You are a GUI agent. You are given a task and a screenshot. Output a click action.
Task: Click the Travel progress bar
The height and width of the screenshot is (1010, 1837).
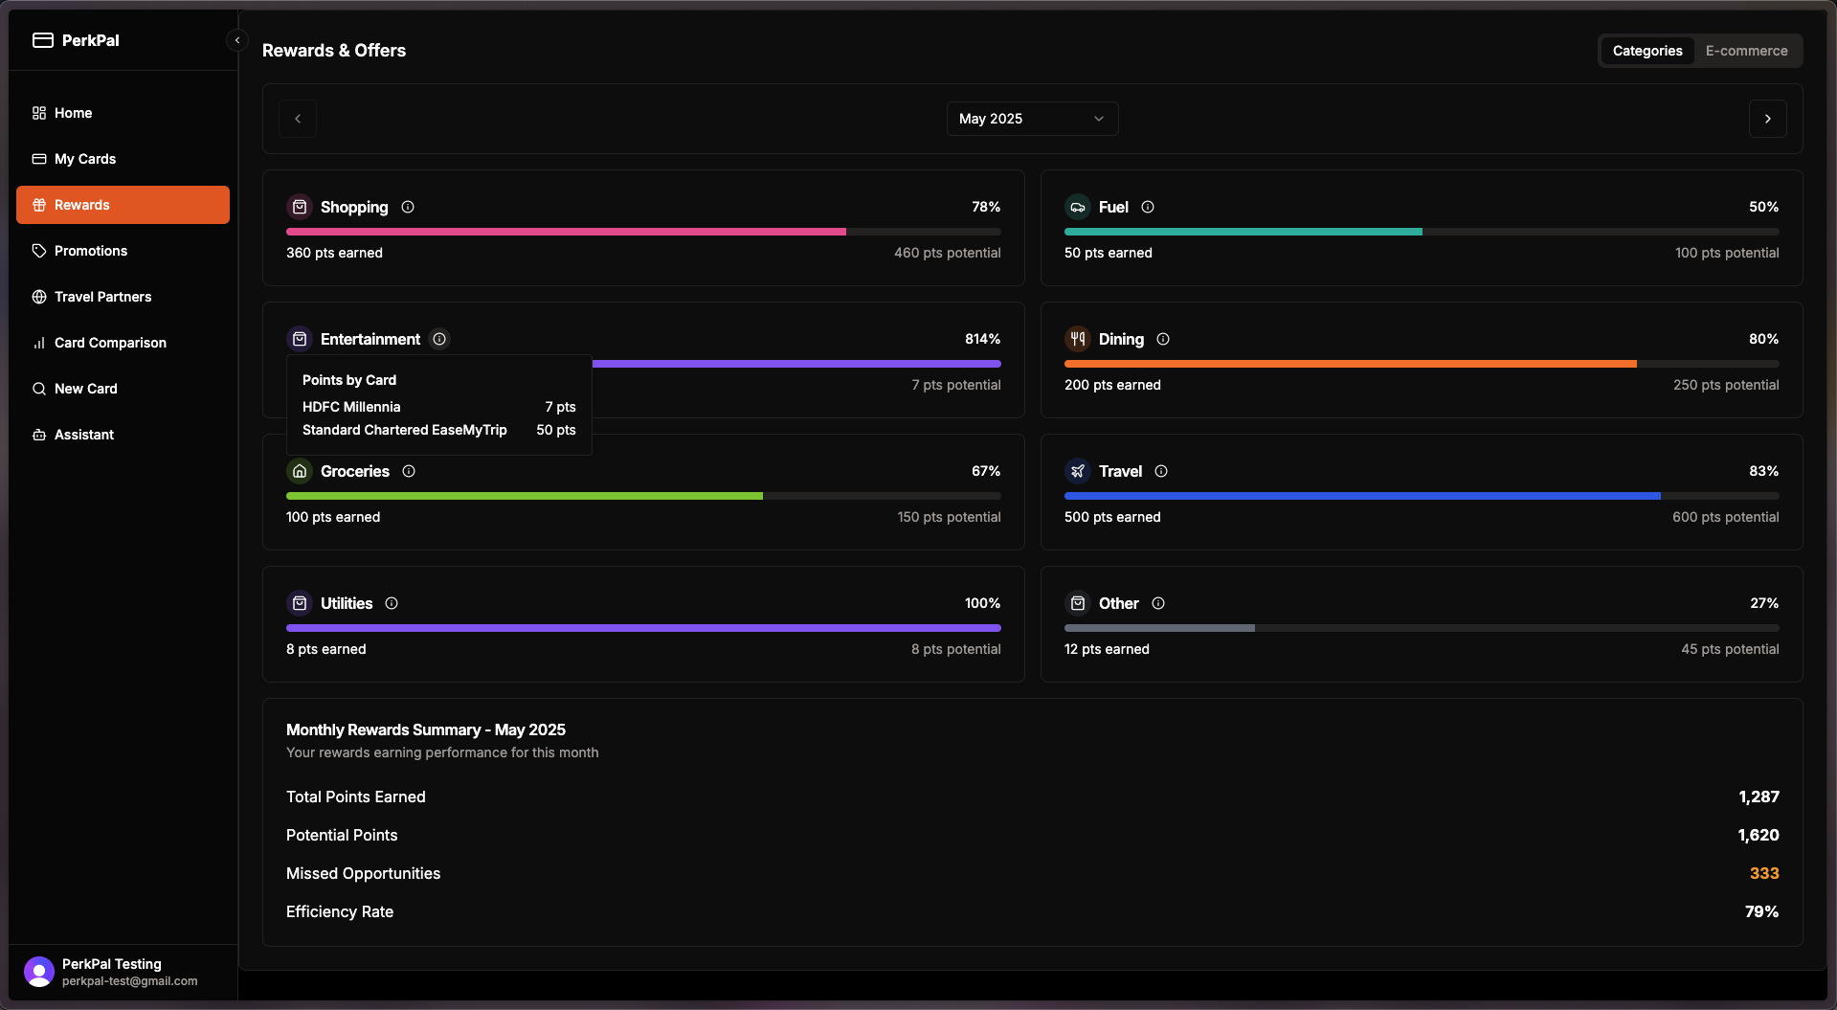[1422, 496]
